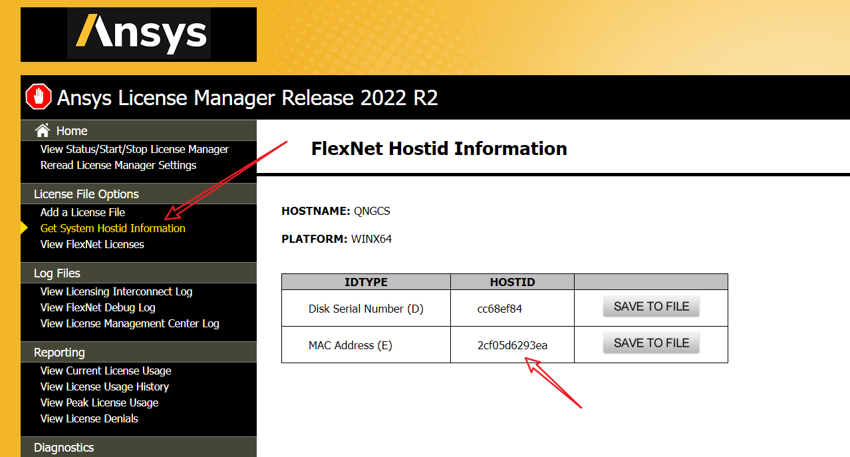Click the FlexNet Hostid Information heading
Viewport: 850px width, 457px height.
(x=439, y=148)
